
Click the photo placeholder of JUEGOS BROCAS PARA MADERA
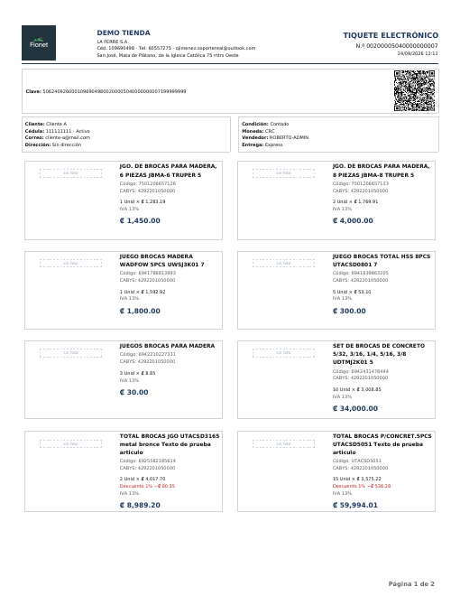[x=70, y=353]
